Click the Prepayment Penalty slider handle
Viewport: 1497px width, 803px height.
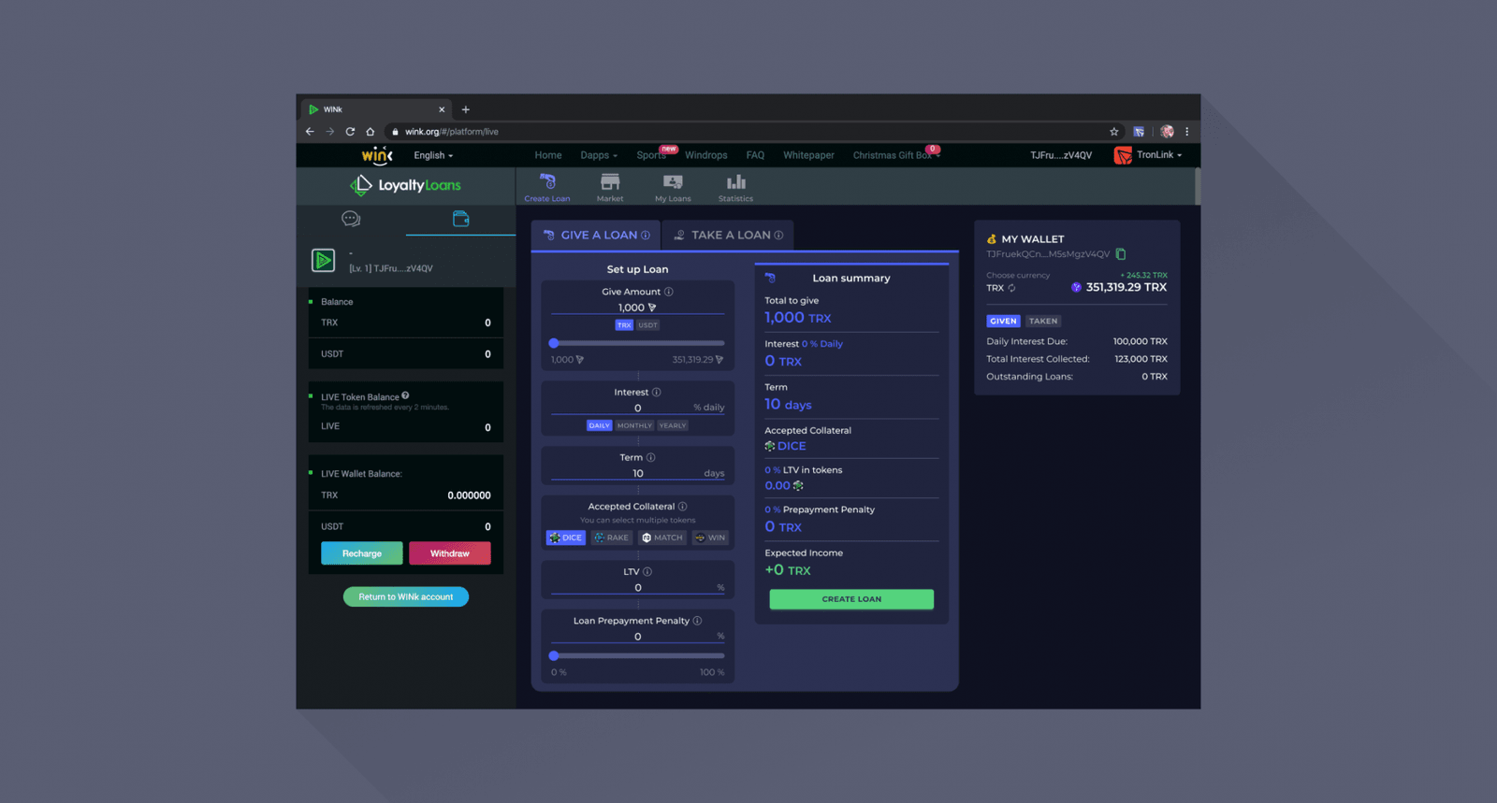pyautogui.click(x=554, y=655)
